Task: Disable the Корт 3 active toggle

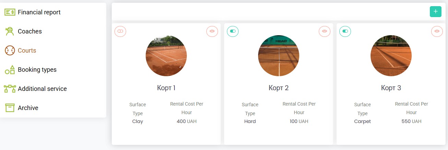Action: [345, 31]
